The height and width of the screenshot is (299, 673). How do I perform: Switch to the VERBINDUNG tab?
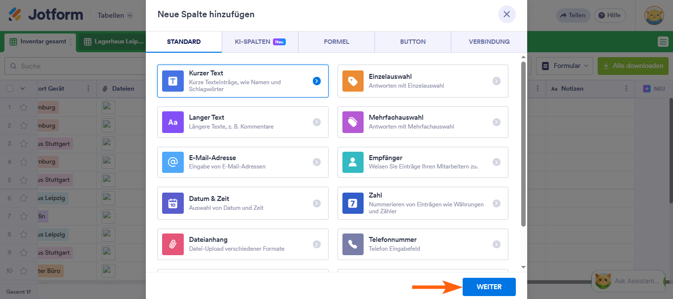[x=489, y=42]
